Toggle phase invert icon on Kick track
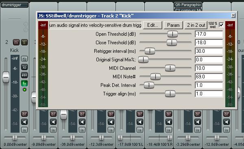244x149 pixels. (x=24, y=59)
